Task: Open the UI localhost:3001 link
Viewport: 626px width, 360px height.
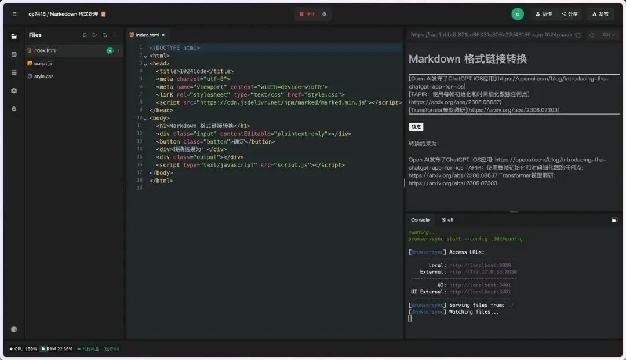Action: click(x=481, y=285)
